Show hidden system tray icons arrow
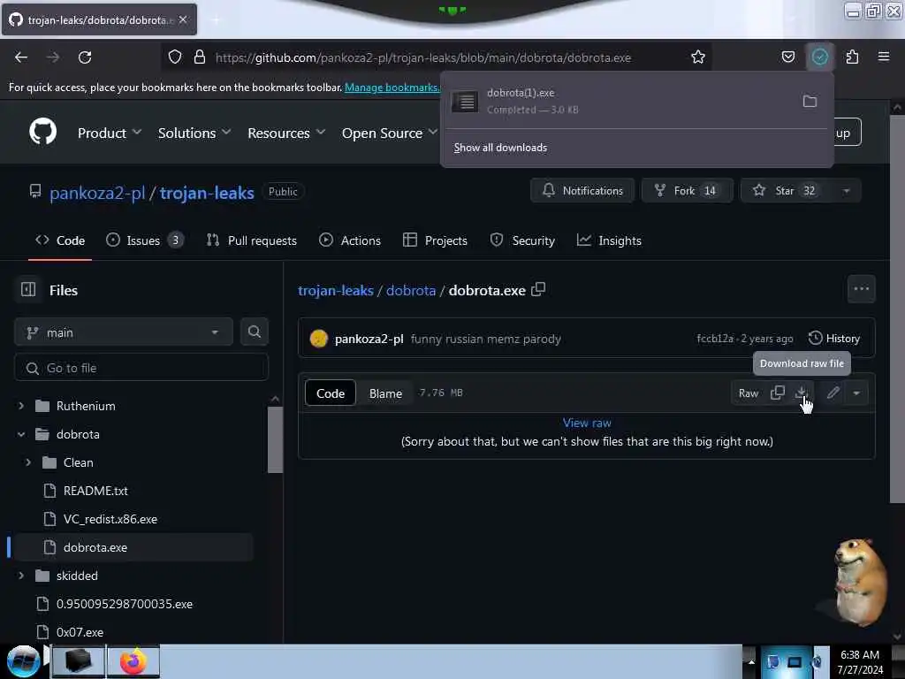 751,661
